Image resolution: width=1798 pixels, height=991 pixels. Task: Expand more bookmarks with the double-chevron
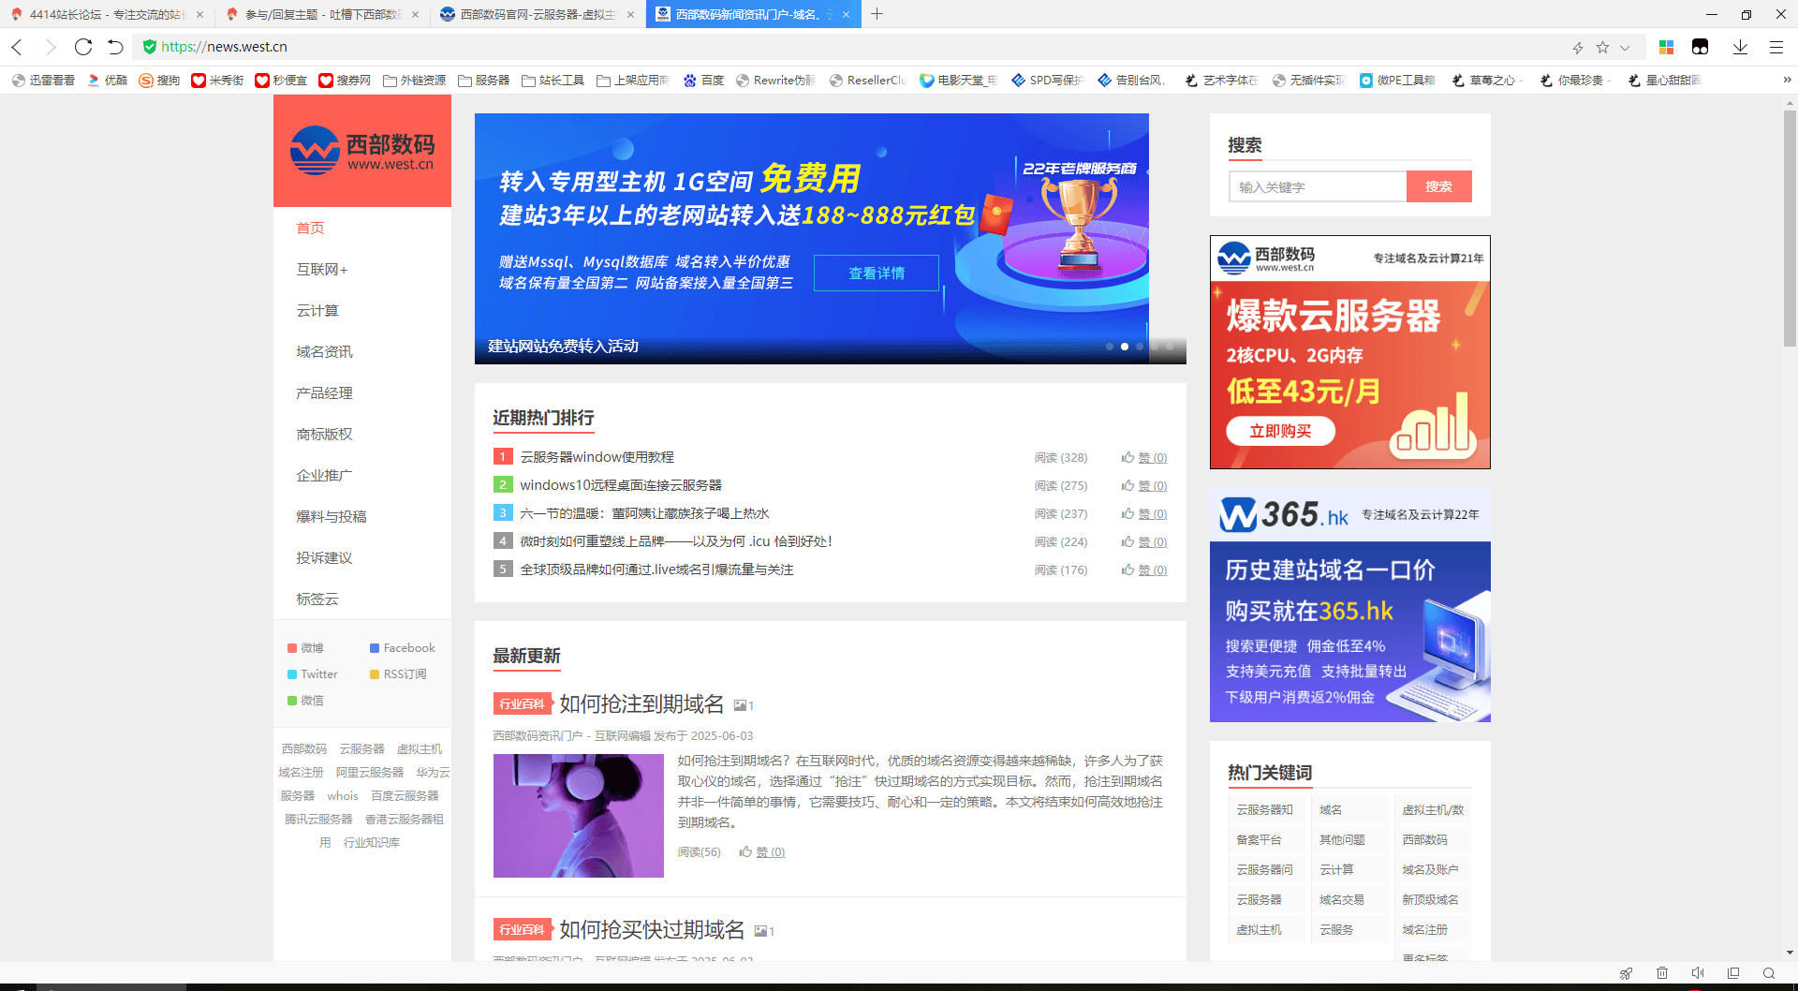click(1787, 81)
